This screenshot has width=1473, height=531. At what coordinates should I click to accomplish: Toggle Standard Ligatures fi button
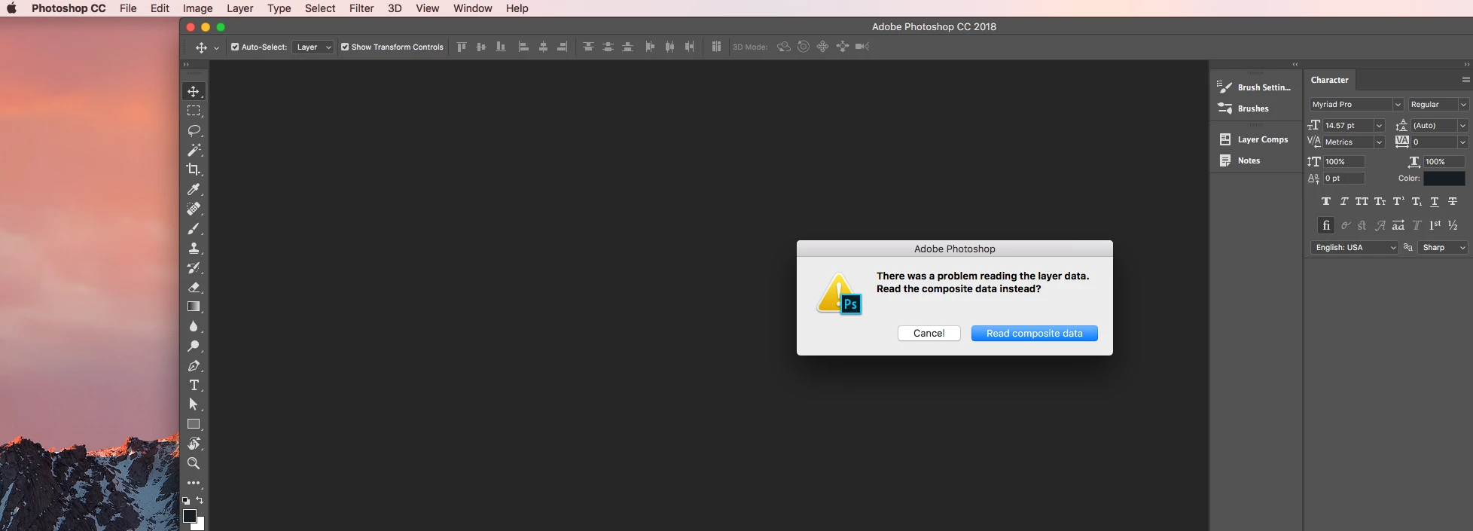pos(1326,225)
